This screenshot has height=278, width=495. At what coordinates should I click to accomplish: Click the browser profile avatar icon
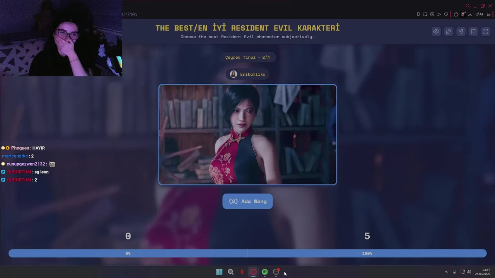(463, 14)
